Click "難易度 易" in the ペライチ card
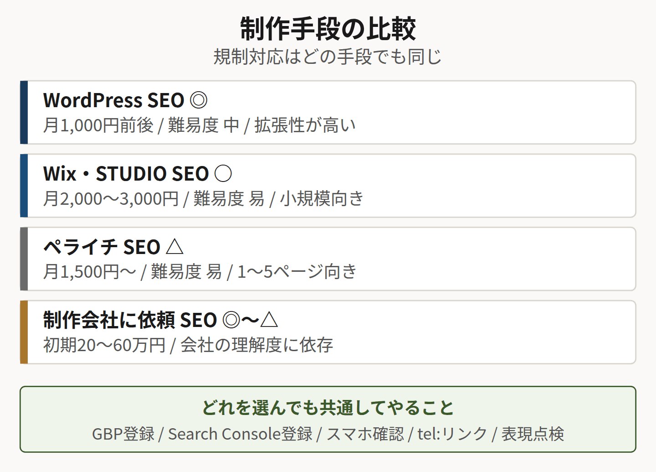Screen dimensions: 656x472 [186, 271]
